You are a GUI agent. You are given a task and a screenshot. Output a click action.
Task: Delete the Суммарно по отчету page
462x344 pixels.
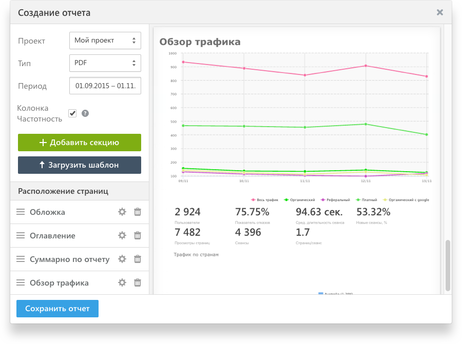[138, 259]
